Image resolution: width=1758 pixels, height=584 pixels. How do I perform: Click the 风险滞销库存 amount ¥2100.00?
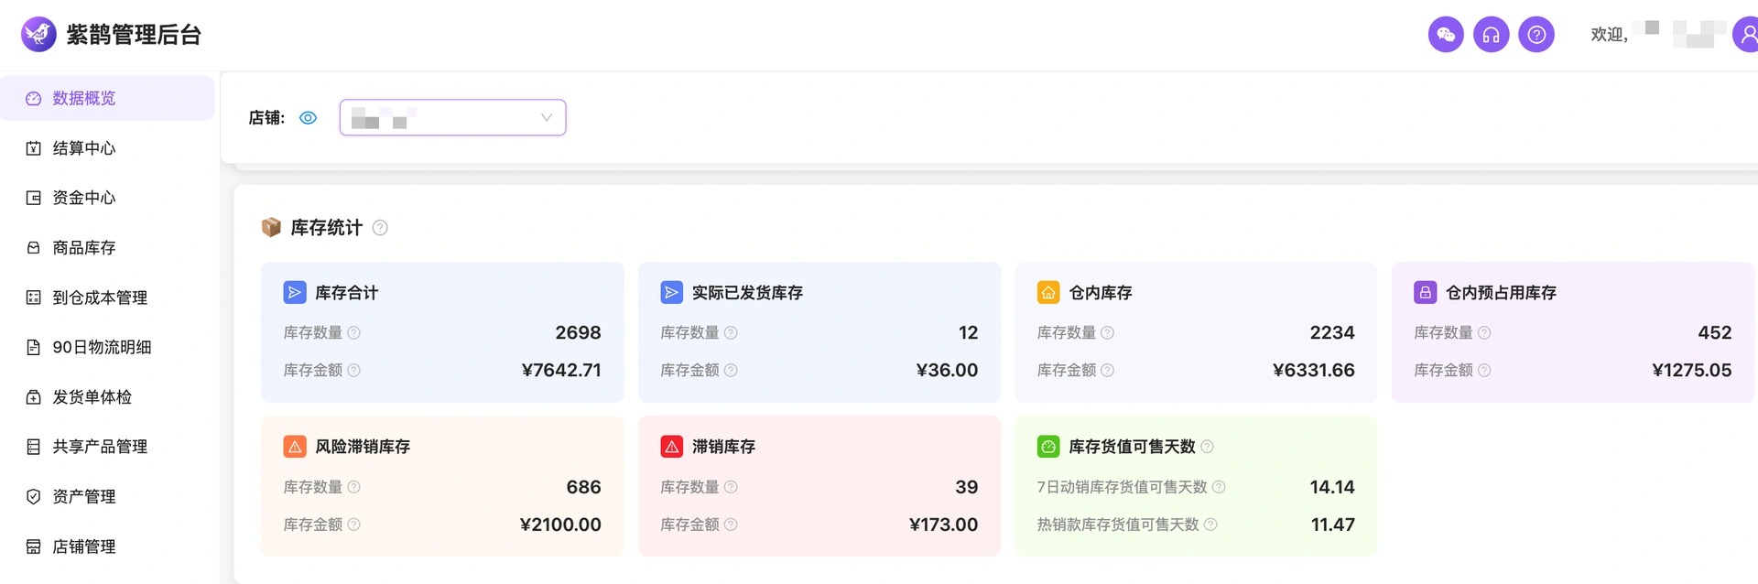(x=560, y=525)
